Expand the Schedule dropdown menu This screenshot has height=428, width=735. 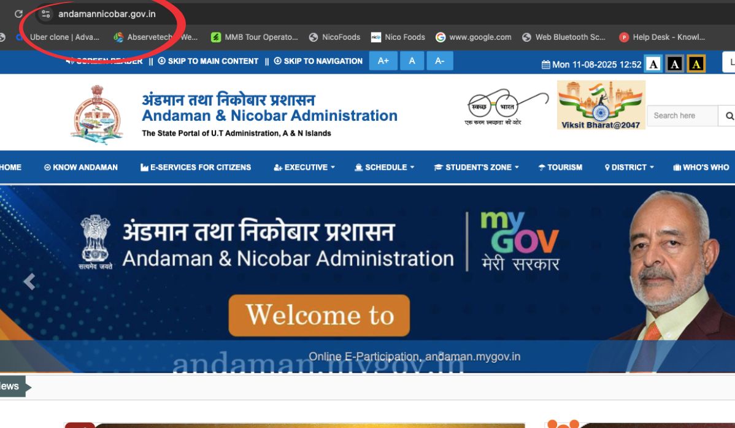coord(385,167)
